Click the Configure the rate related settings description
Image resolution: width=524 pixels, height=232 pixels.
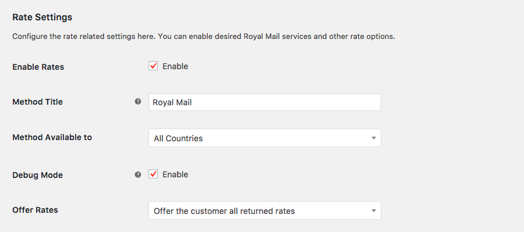[x=204, y=37]
